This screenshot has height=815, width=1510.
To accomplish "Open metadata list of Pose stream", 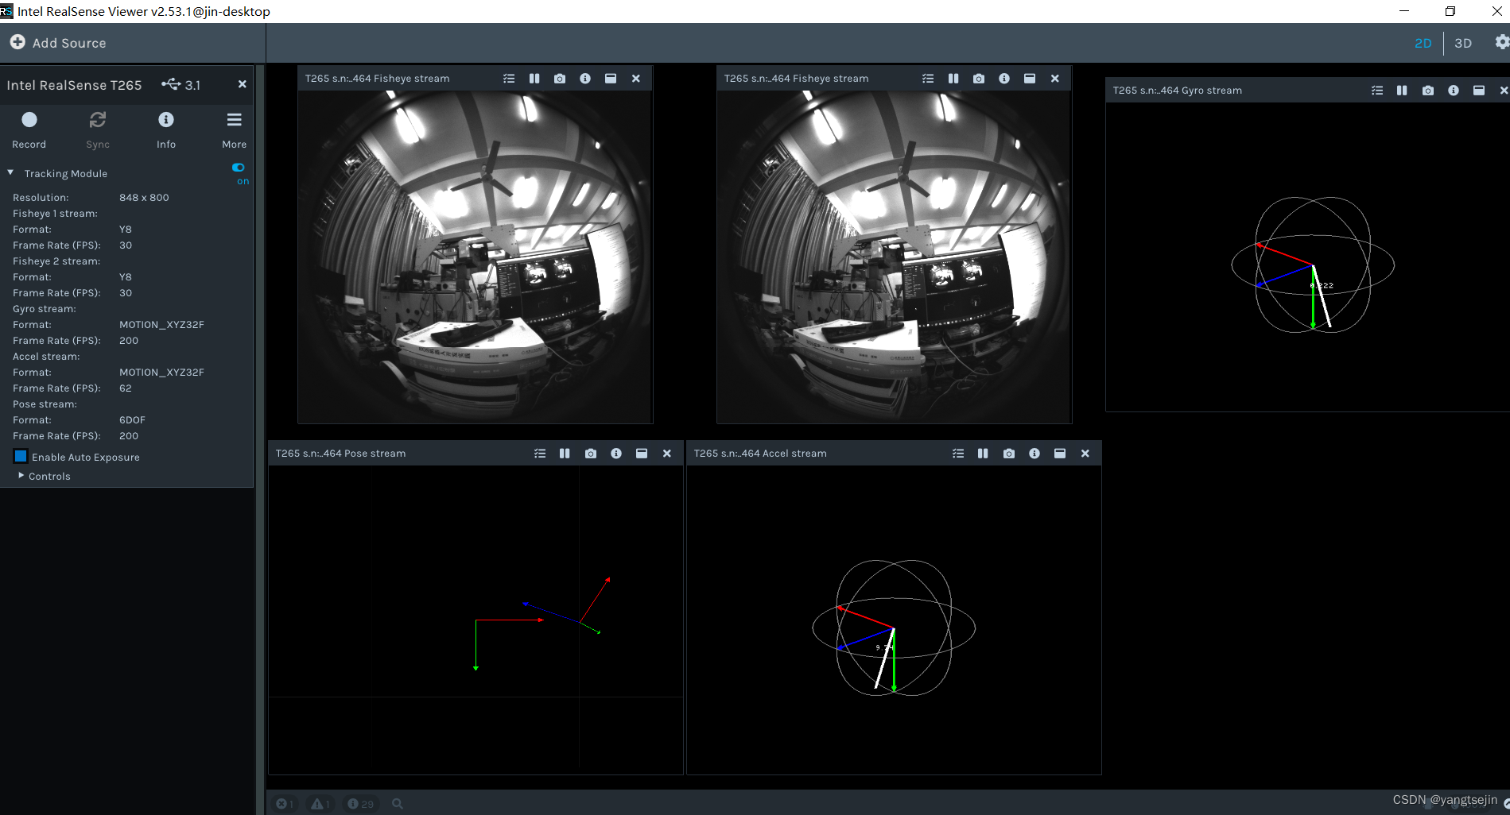I will [x=540, y=454].
